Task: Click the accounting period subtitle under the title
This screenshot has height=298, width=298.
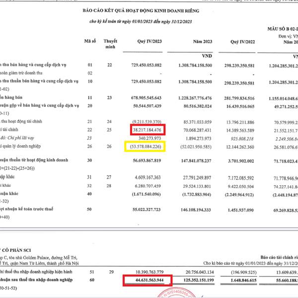Action: [141, 21]
